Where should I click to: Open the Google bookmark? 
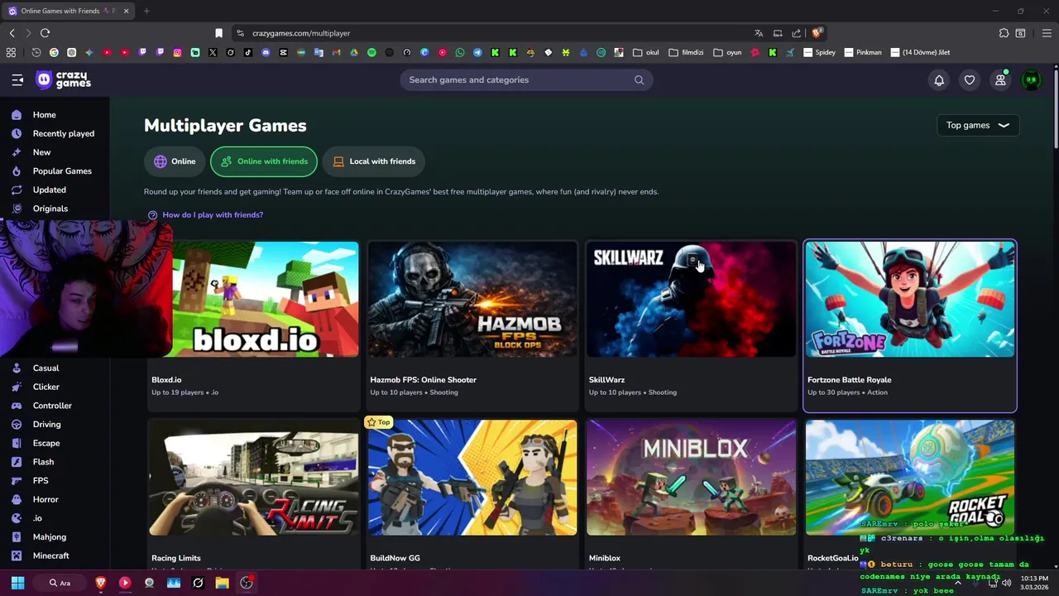tap(54, 52)
